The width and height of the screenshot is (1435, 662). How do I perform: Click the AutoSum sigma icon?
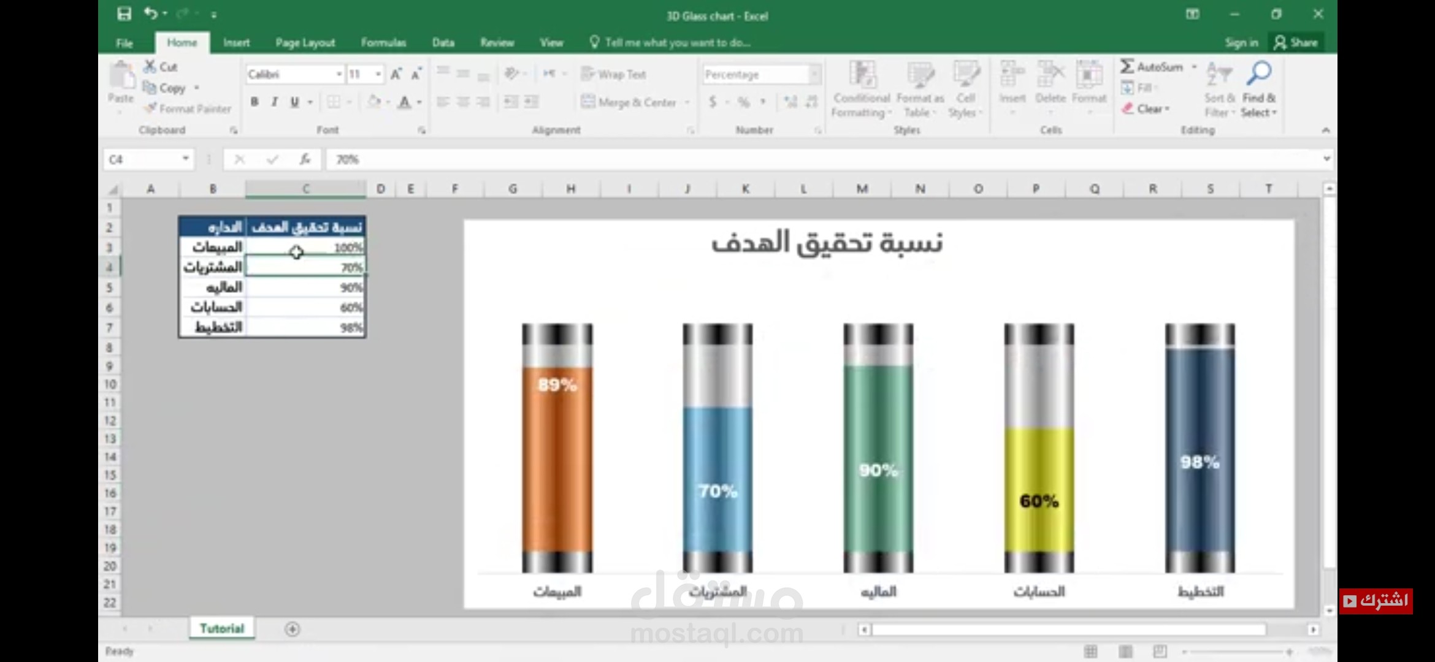pos(1127,66)
